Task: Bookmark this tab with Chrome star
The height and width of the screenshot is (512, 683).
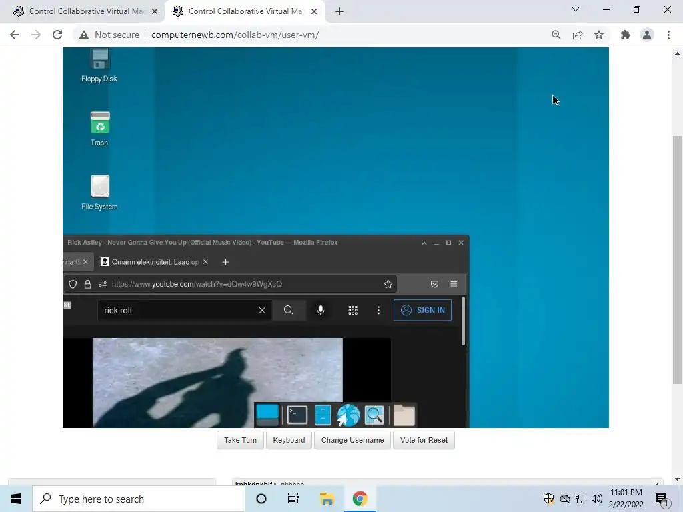Action: pos(599,35)
